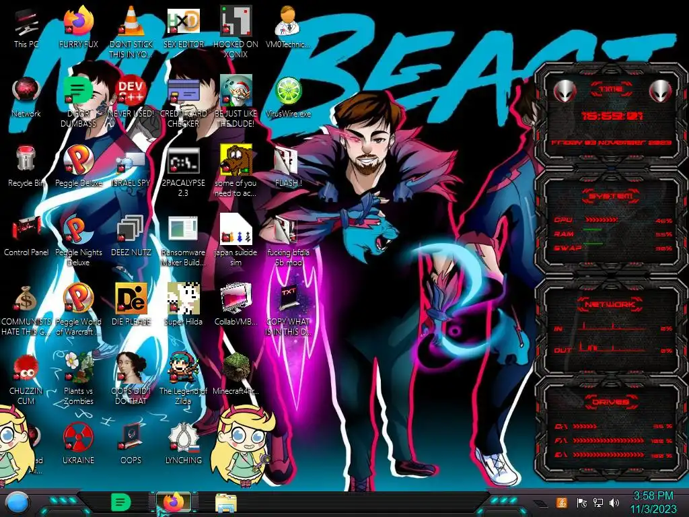Launch The Legend of Zilda shortcut

(x=183, y=380)
